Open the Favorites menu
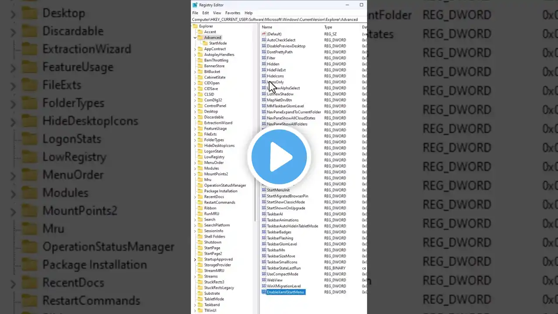Screen dimensions: 558x314 coord(232,13)
